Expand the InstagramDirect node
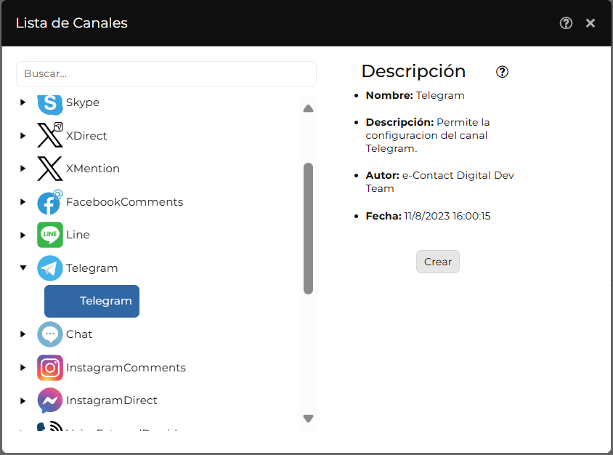The width and height of the screenshot is (613, 455). (x=23, y=400)
